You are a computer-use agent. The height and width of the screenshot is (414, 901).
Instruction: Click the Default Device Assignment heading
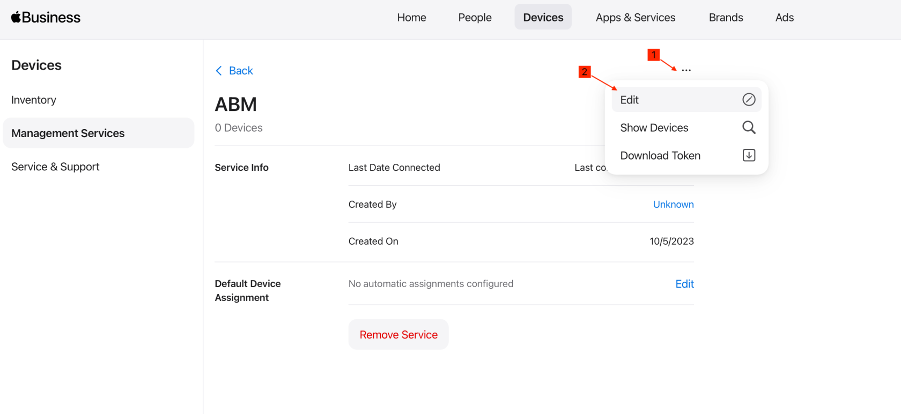(x=248, y=290)
